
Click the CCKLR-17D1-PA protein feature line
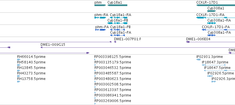218,30
